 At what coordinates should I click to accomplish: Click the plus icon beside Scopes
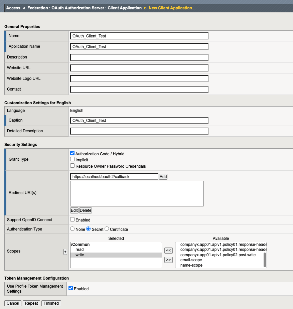(65, 252)
